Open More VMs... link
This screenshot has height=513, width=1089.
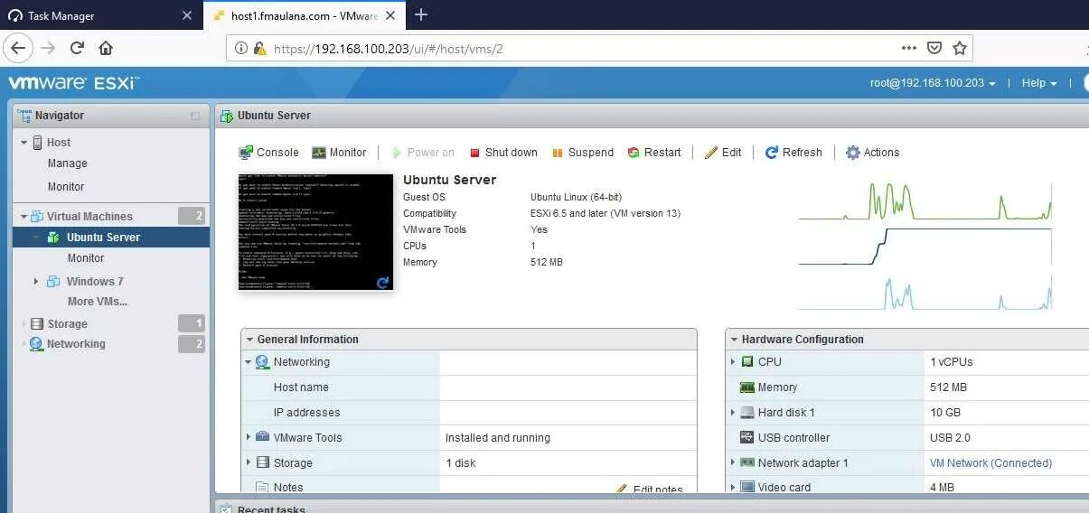click(98, 302)
